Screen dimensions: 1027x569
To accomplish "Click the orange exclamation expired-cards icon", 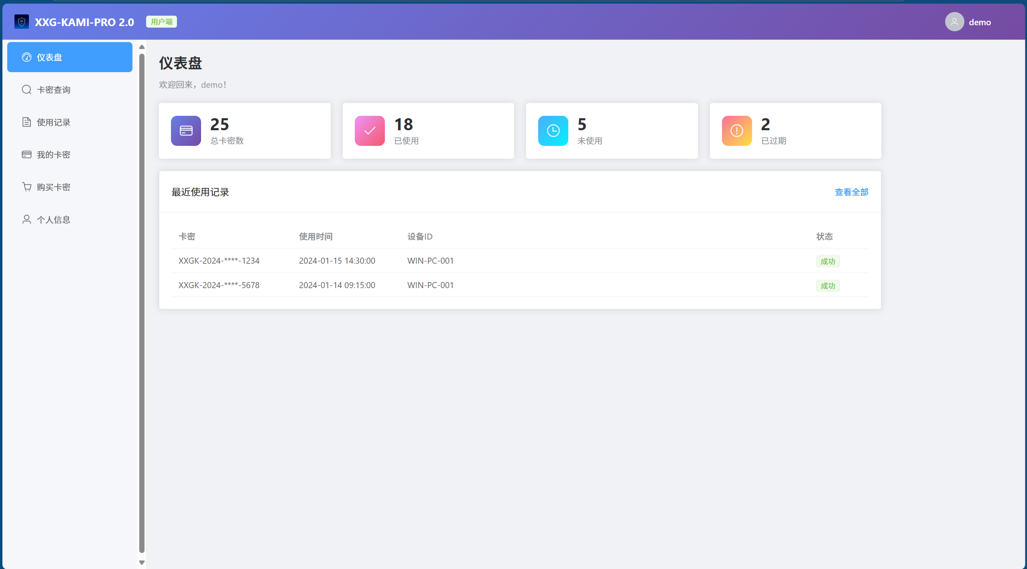I will (x=737, y=131).
